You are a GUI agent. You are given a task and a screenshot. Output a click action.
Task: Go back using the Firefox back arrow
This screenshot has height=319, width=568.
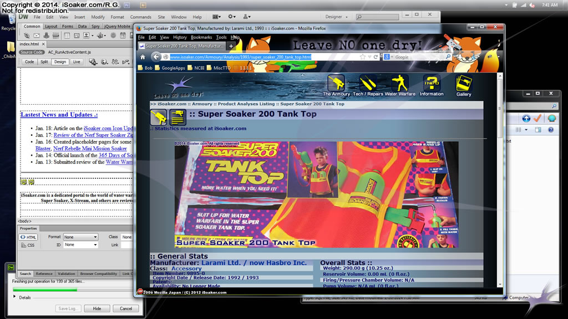pos(156,57)
